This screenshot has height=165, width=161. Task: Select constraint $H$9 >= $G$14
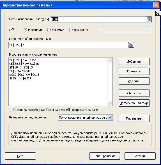click(20, 78)
